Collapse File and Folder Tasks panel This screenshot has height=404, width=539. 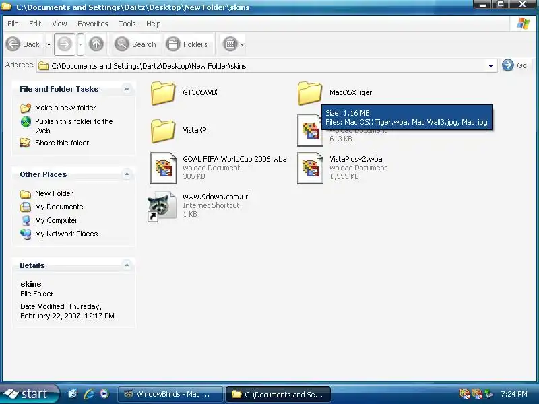point(127,89)
